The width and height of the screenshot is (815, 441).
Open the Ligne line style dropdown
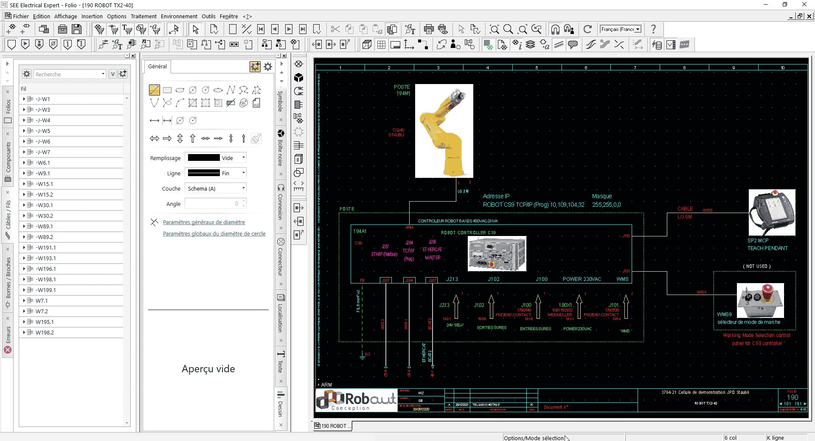[243, 173]
